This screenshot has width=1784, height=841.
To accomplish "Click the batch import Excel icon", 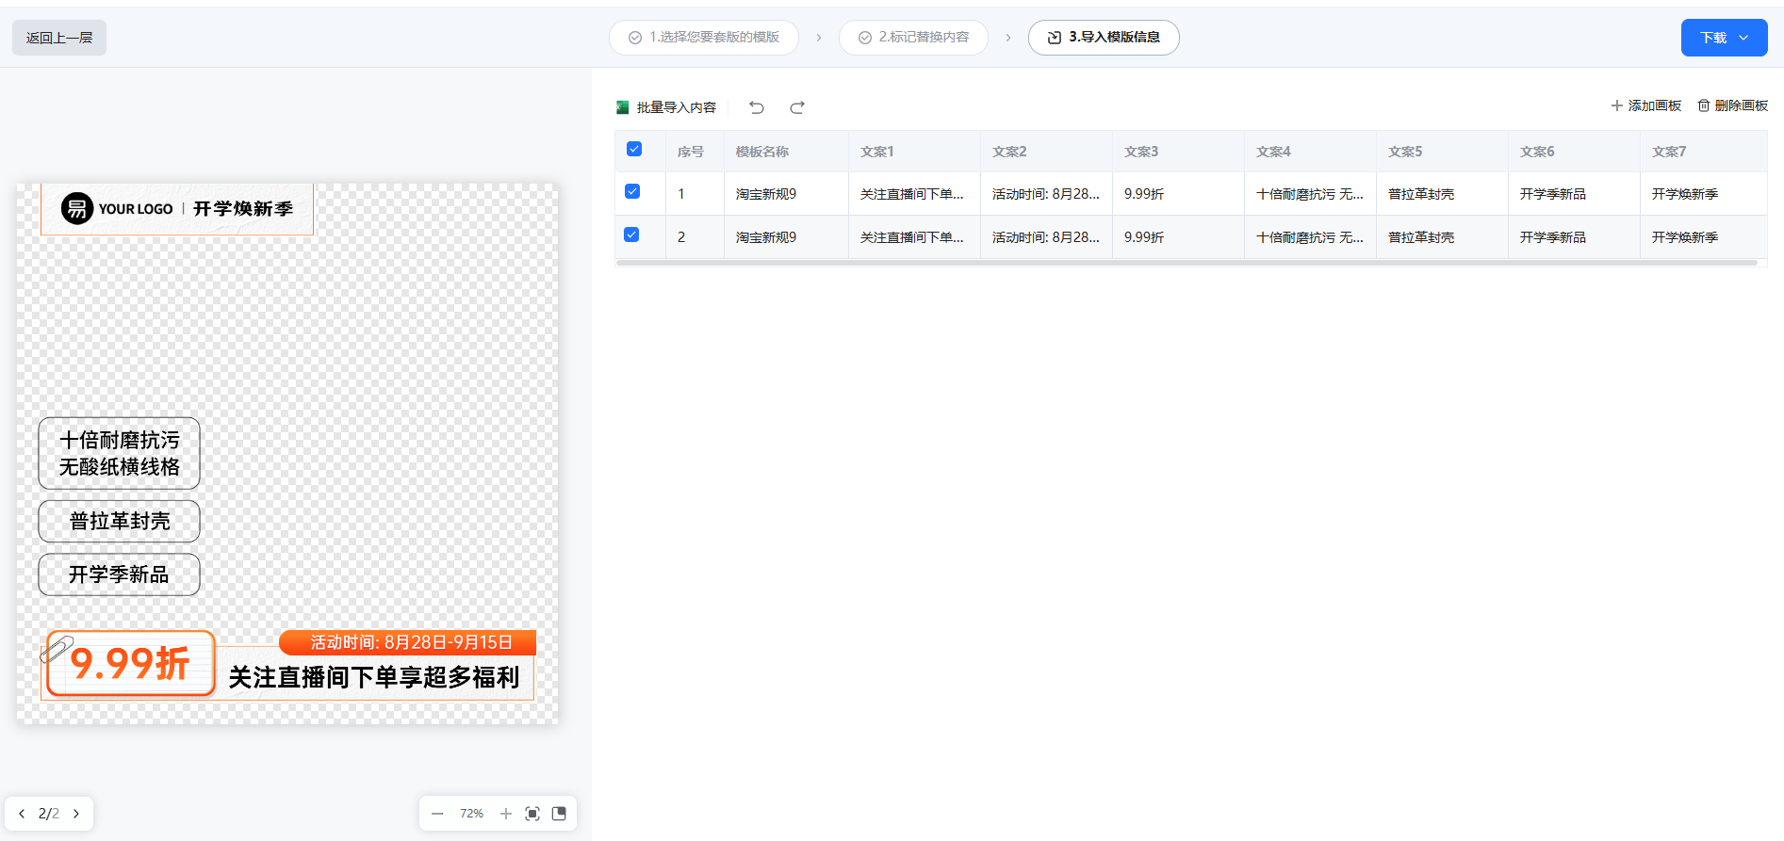I will (x=623, y=107).
